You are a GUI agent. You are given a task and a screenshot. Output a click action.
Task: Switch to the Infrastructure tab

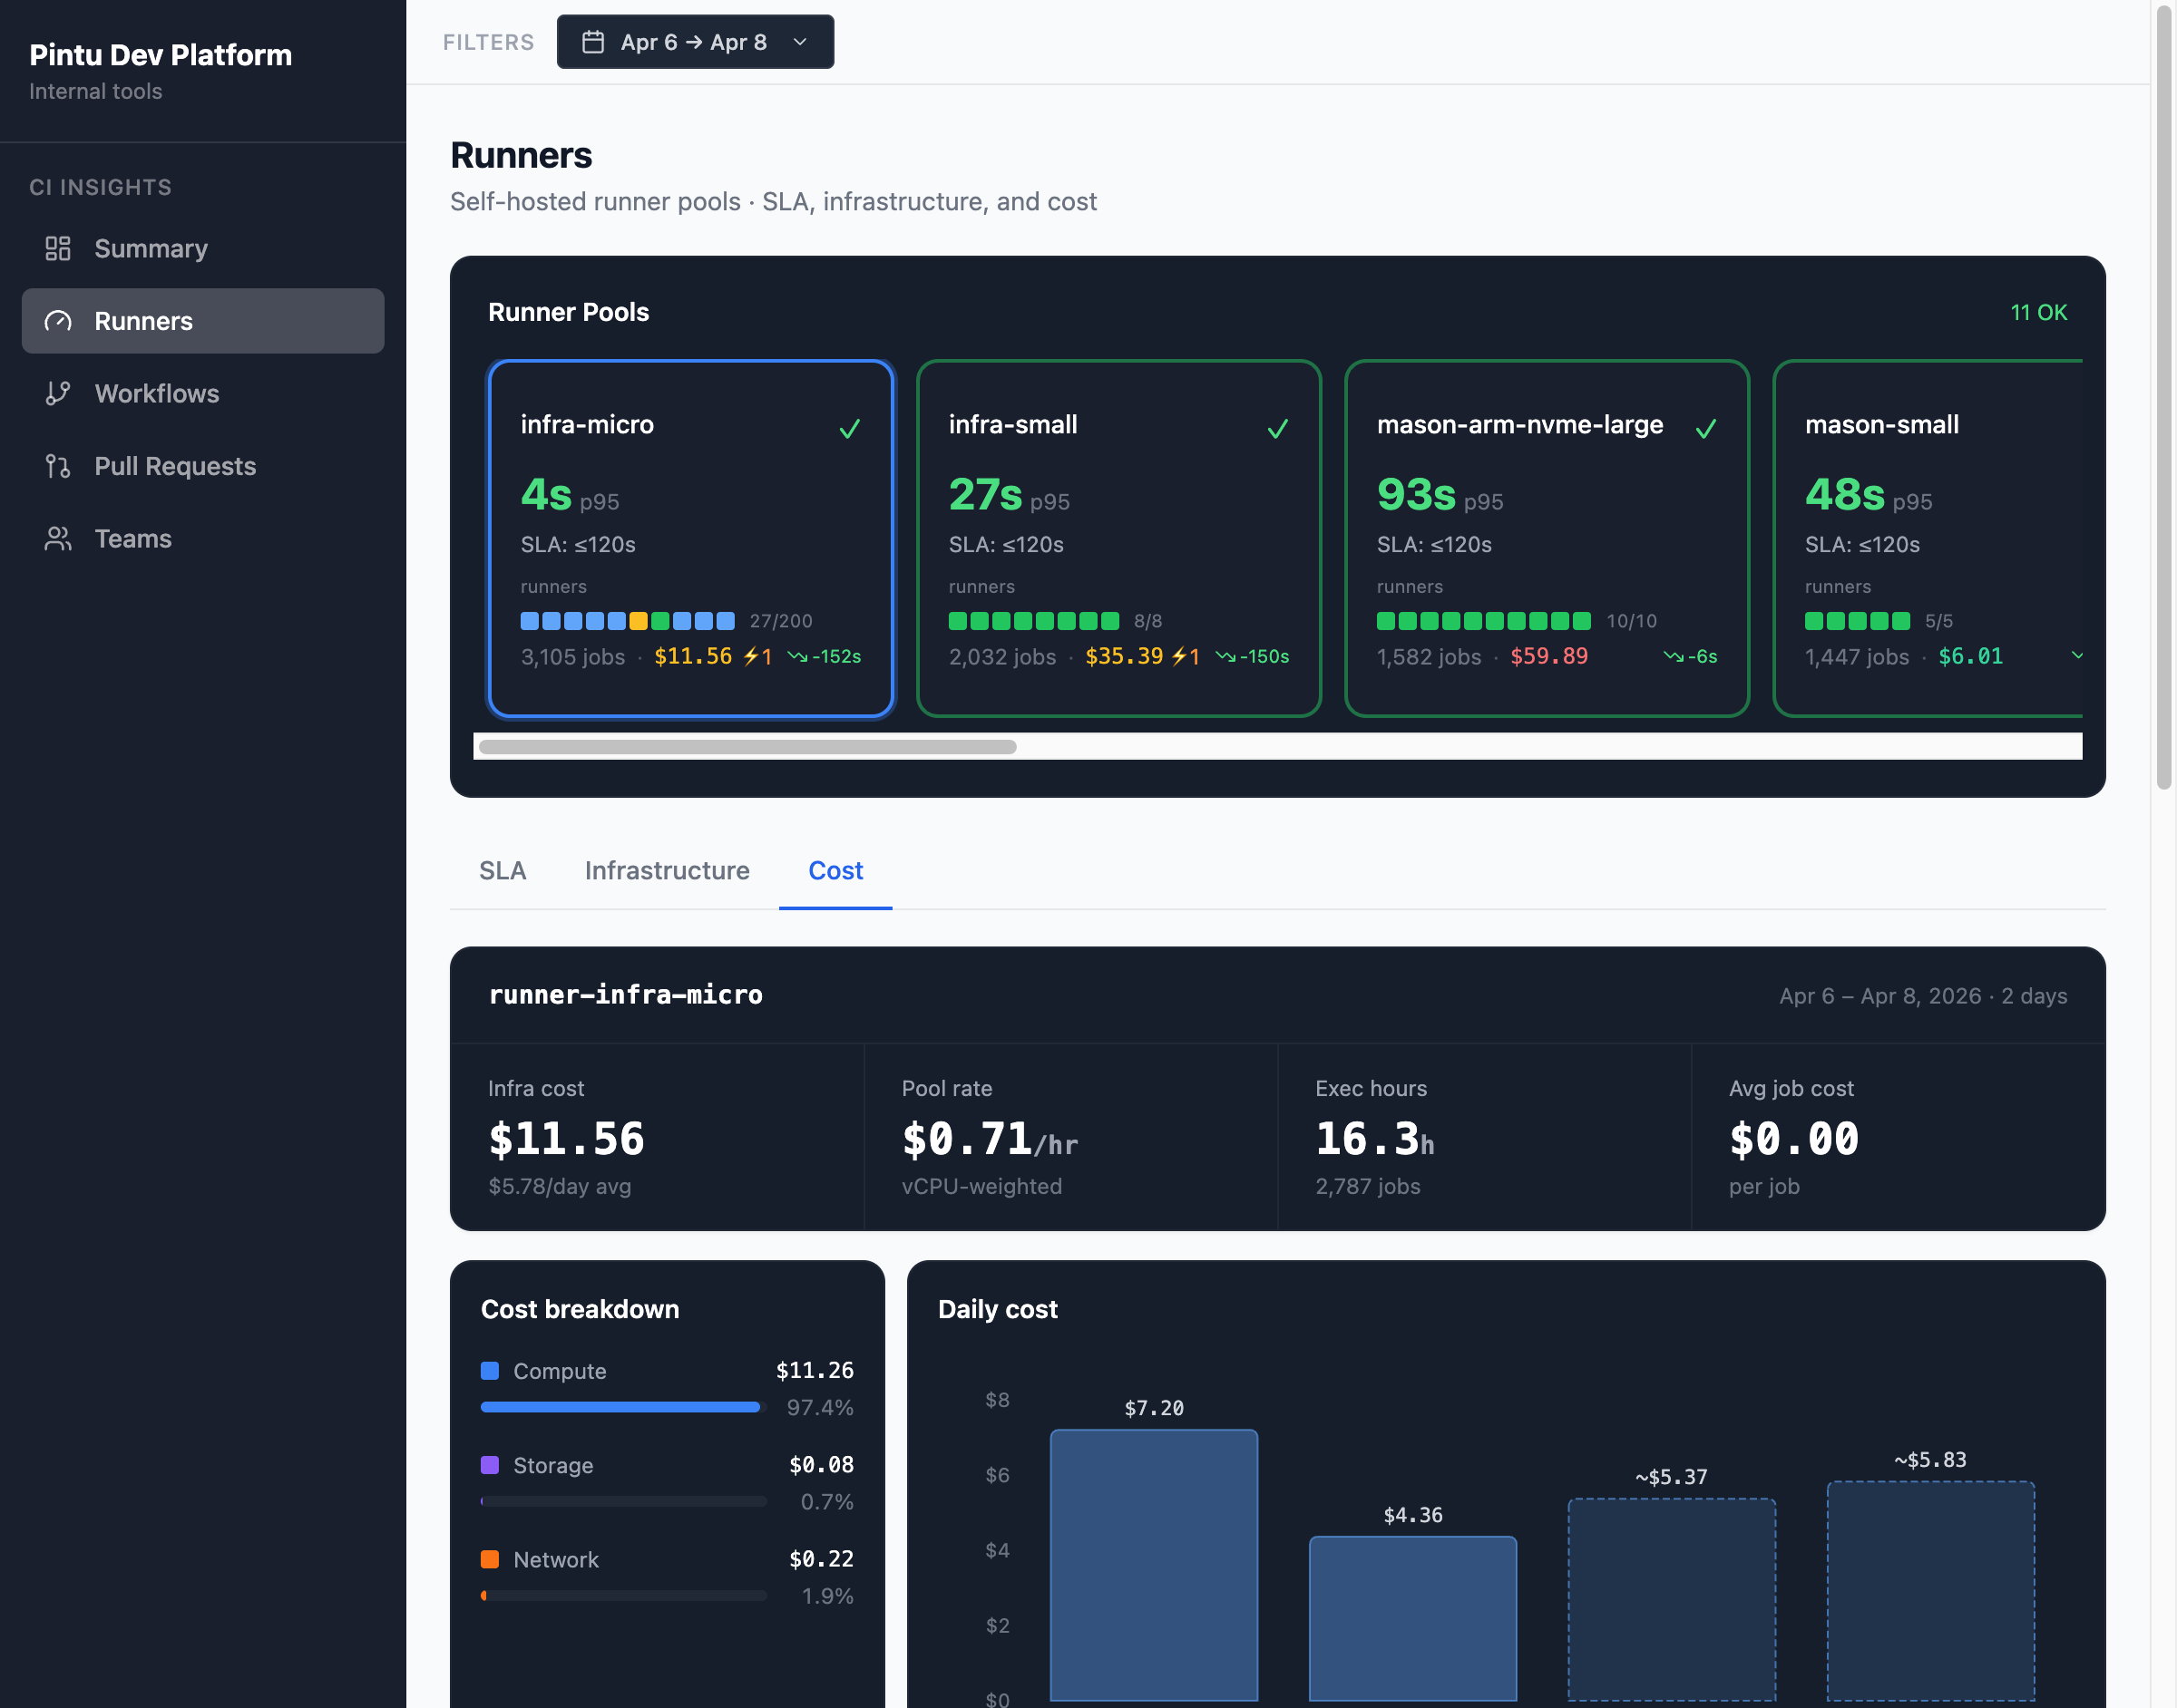click(x=667, y=871)
